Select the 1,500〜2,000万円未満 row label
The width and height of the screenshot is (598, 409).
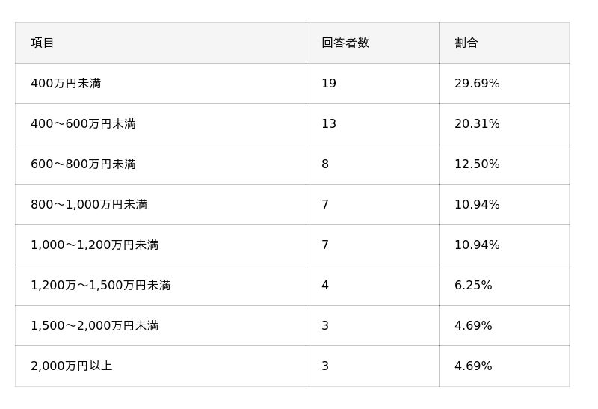tap(94, 326)
